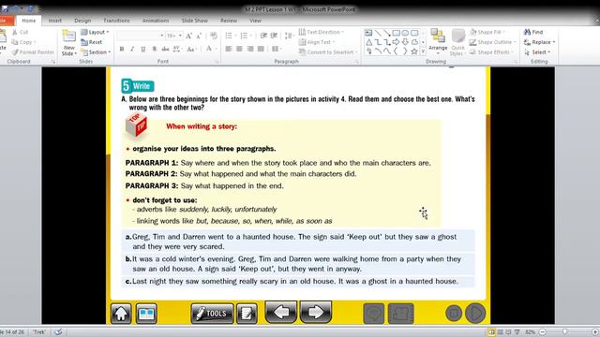The width and height of the screenshot is (600, 337).
Task: Open Shape Fill color options
Action: (487, 32)
